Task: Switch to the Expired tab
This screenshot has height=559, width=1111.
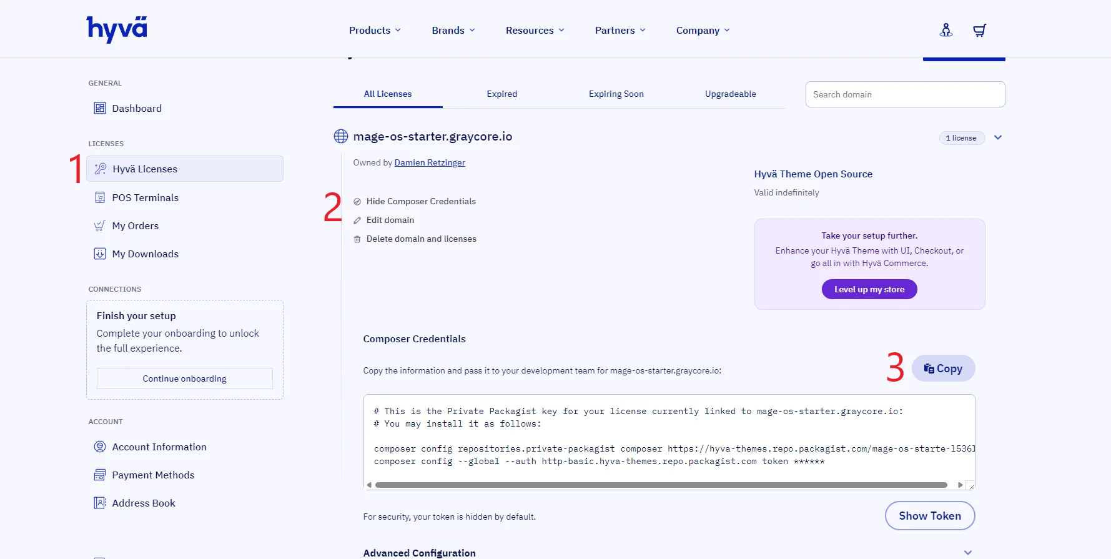Action: tap(502, 94)
